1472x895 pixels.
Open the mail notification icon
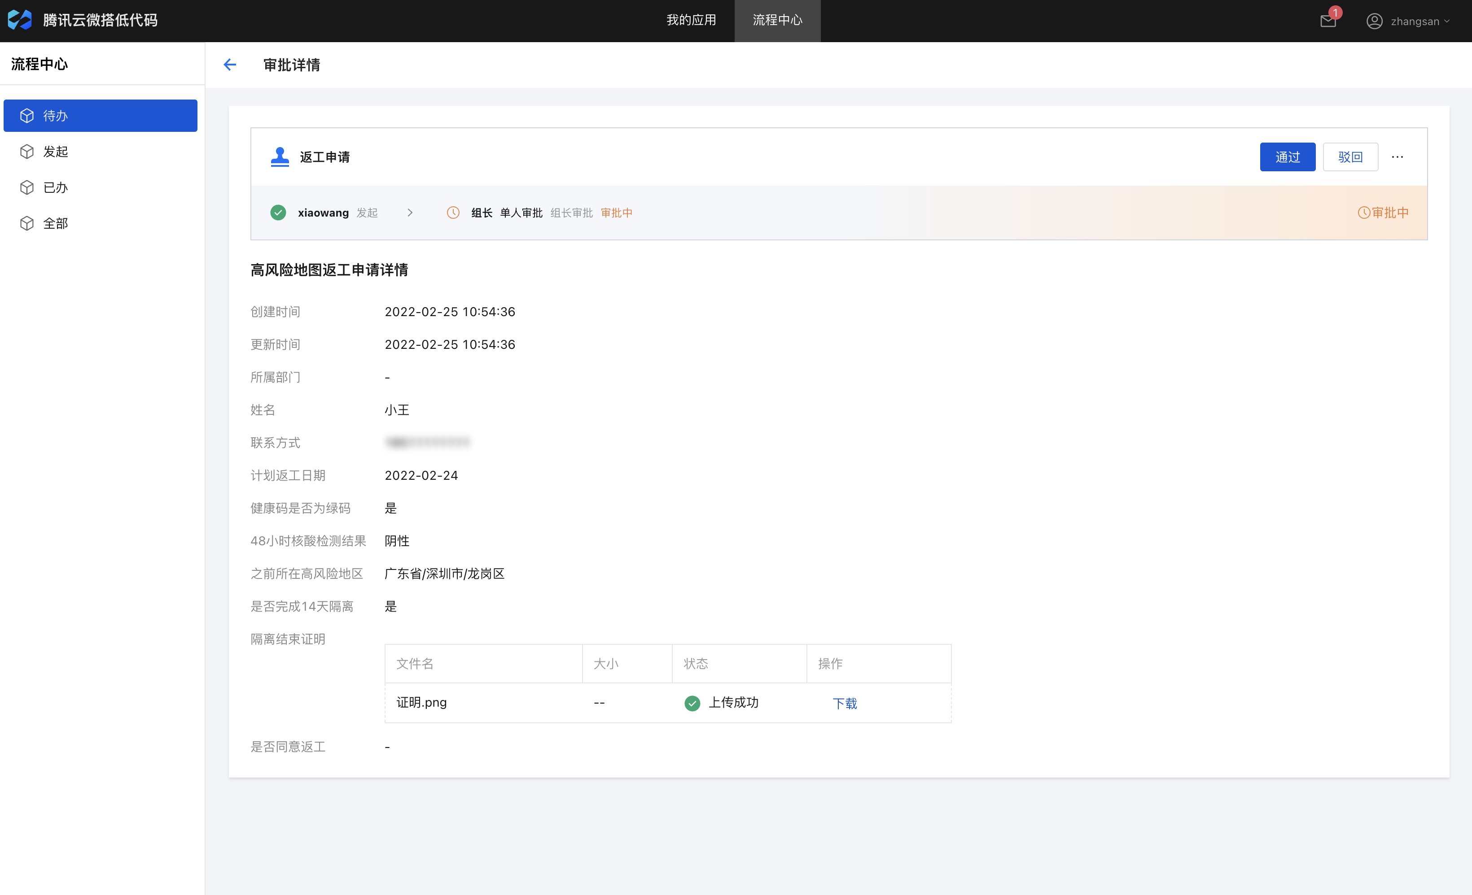(1327, 21)
